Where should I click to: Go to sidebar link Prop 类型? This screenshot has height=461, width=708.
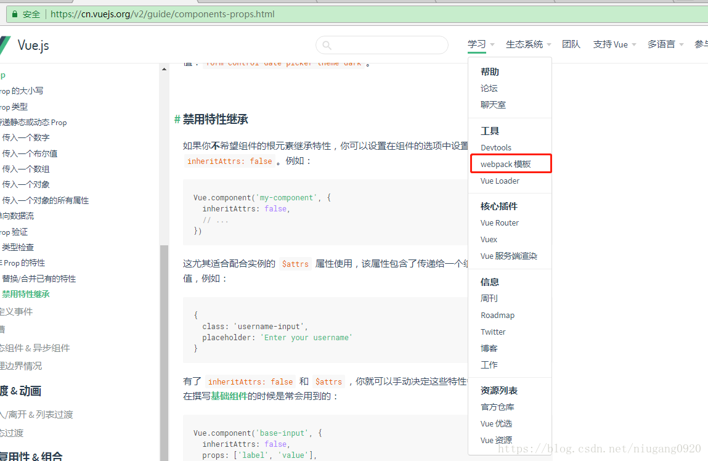(14, 107)
